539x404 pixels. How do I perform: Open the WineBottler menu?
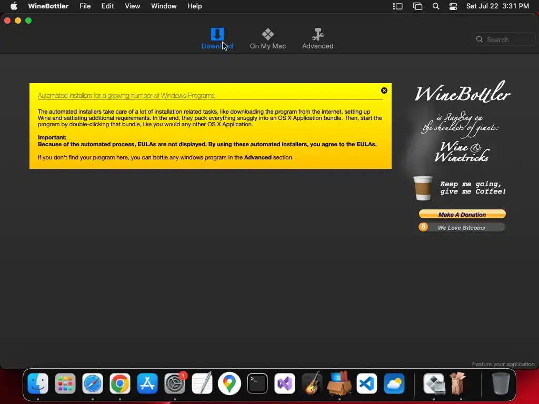[48, 6]
